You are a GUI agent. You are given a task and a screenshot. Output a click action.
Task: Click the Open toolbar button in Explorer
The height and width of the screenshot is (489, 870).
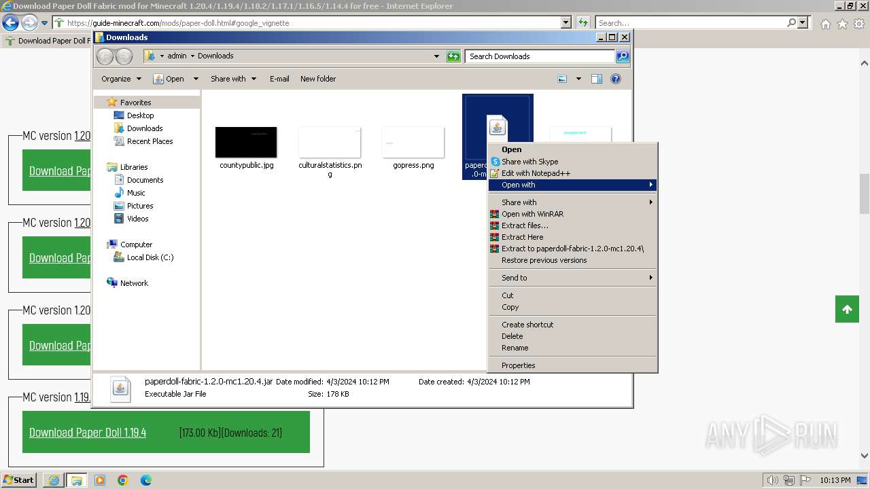[169, 79]
